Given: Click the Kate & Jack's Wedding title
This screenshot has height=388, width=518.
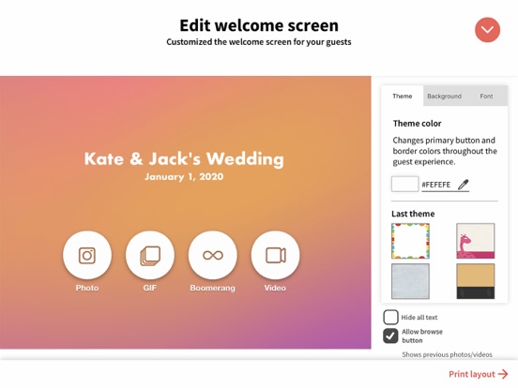Looking at the screenshot, I should pyautogui.click(x=184, y=158).
